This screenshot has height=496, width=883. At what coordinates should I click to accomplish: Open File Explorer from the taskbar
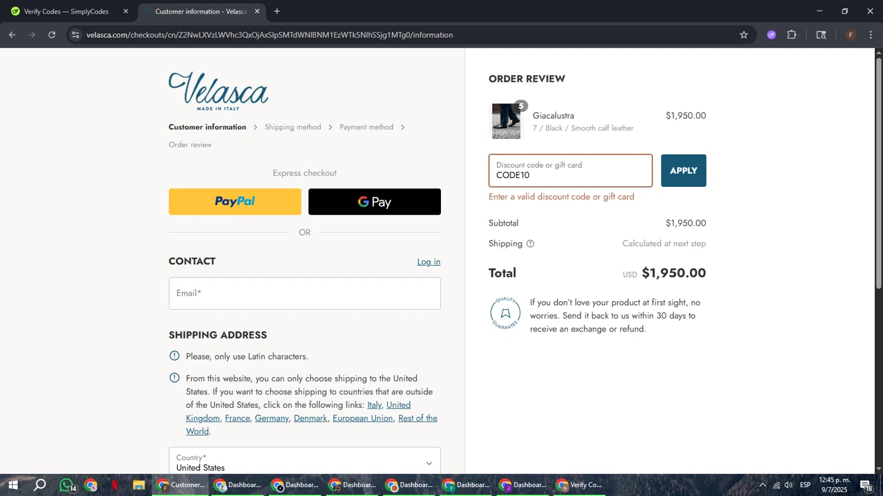[x=139, y=485]
